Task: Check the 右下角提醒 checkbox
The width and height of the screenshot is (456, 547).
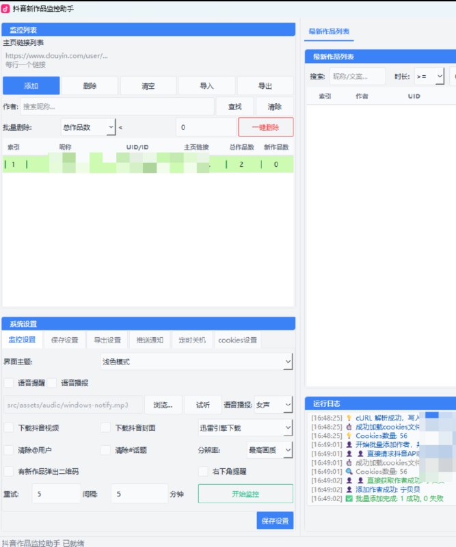Action: point(203,471)
